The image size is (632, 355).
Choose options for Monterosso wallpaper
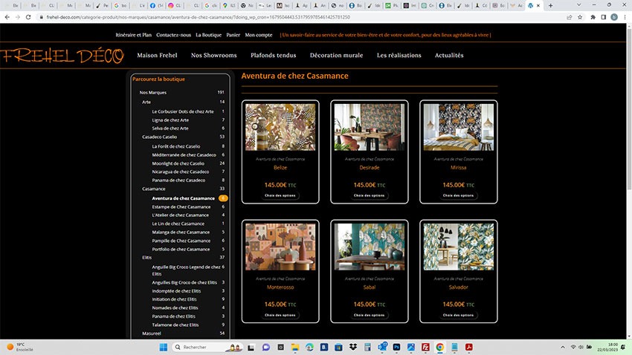(280, 315)
